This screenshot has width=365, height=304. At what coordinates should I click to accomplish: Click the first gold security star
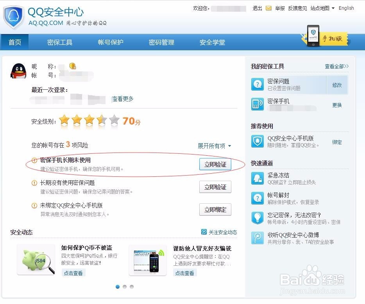pyautogui.click(x=64, y=120)
